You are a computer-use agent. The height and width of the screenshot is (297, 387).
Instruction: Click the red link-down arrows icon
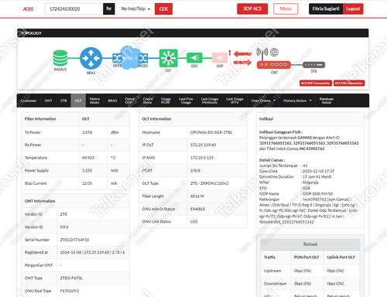click(x=242, y=58)
